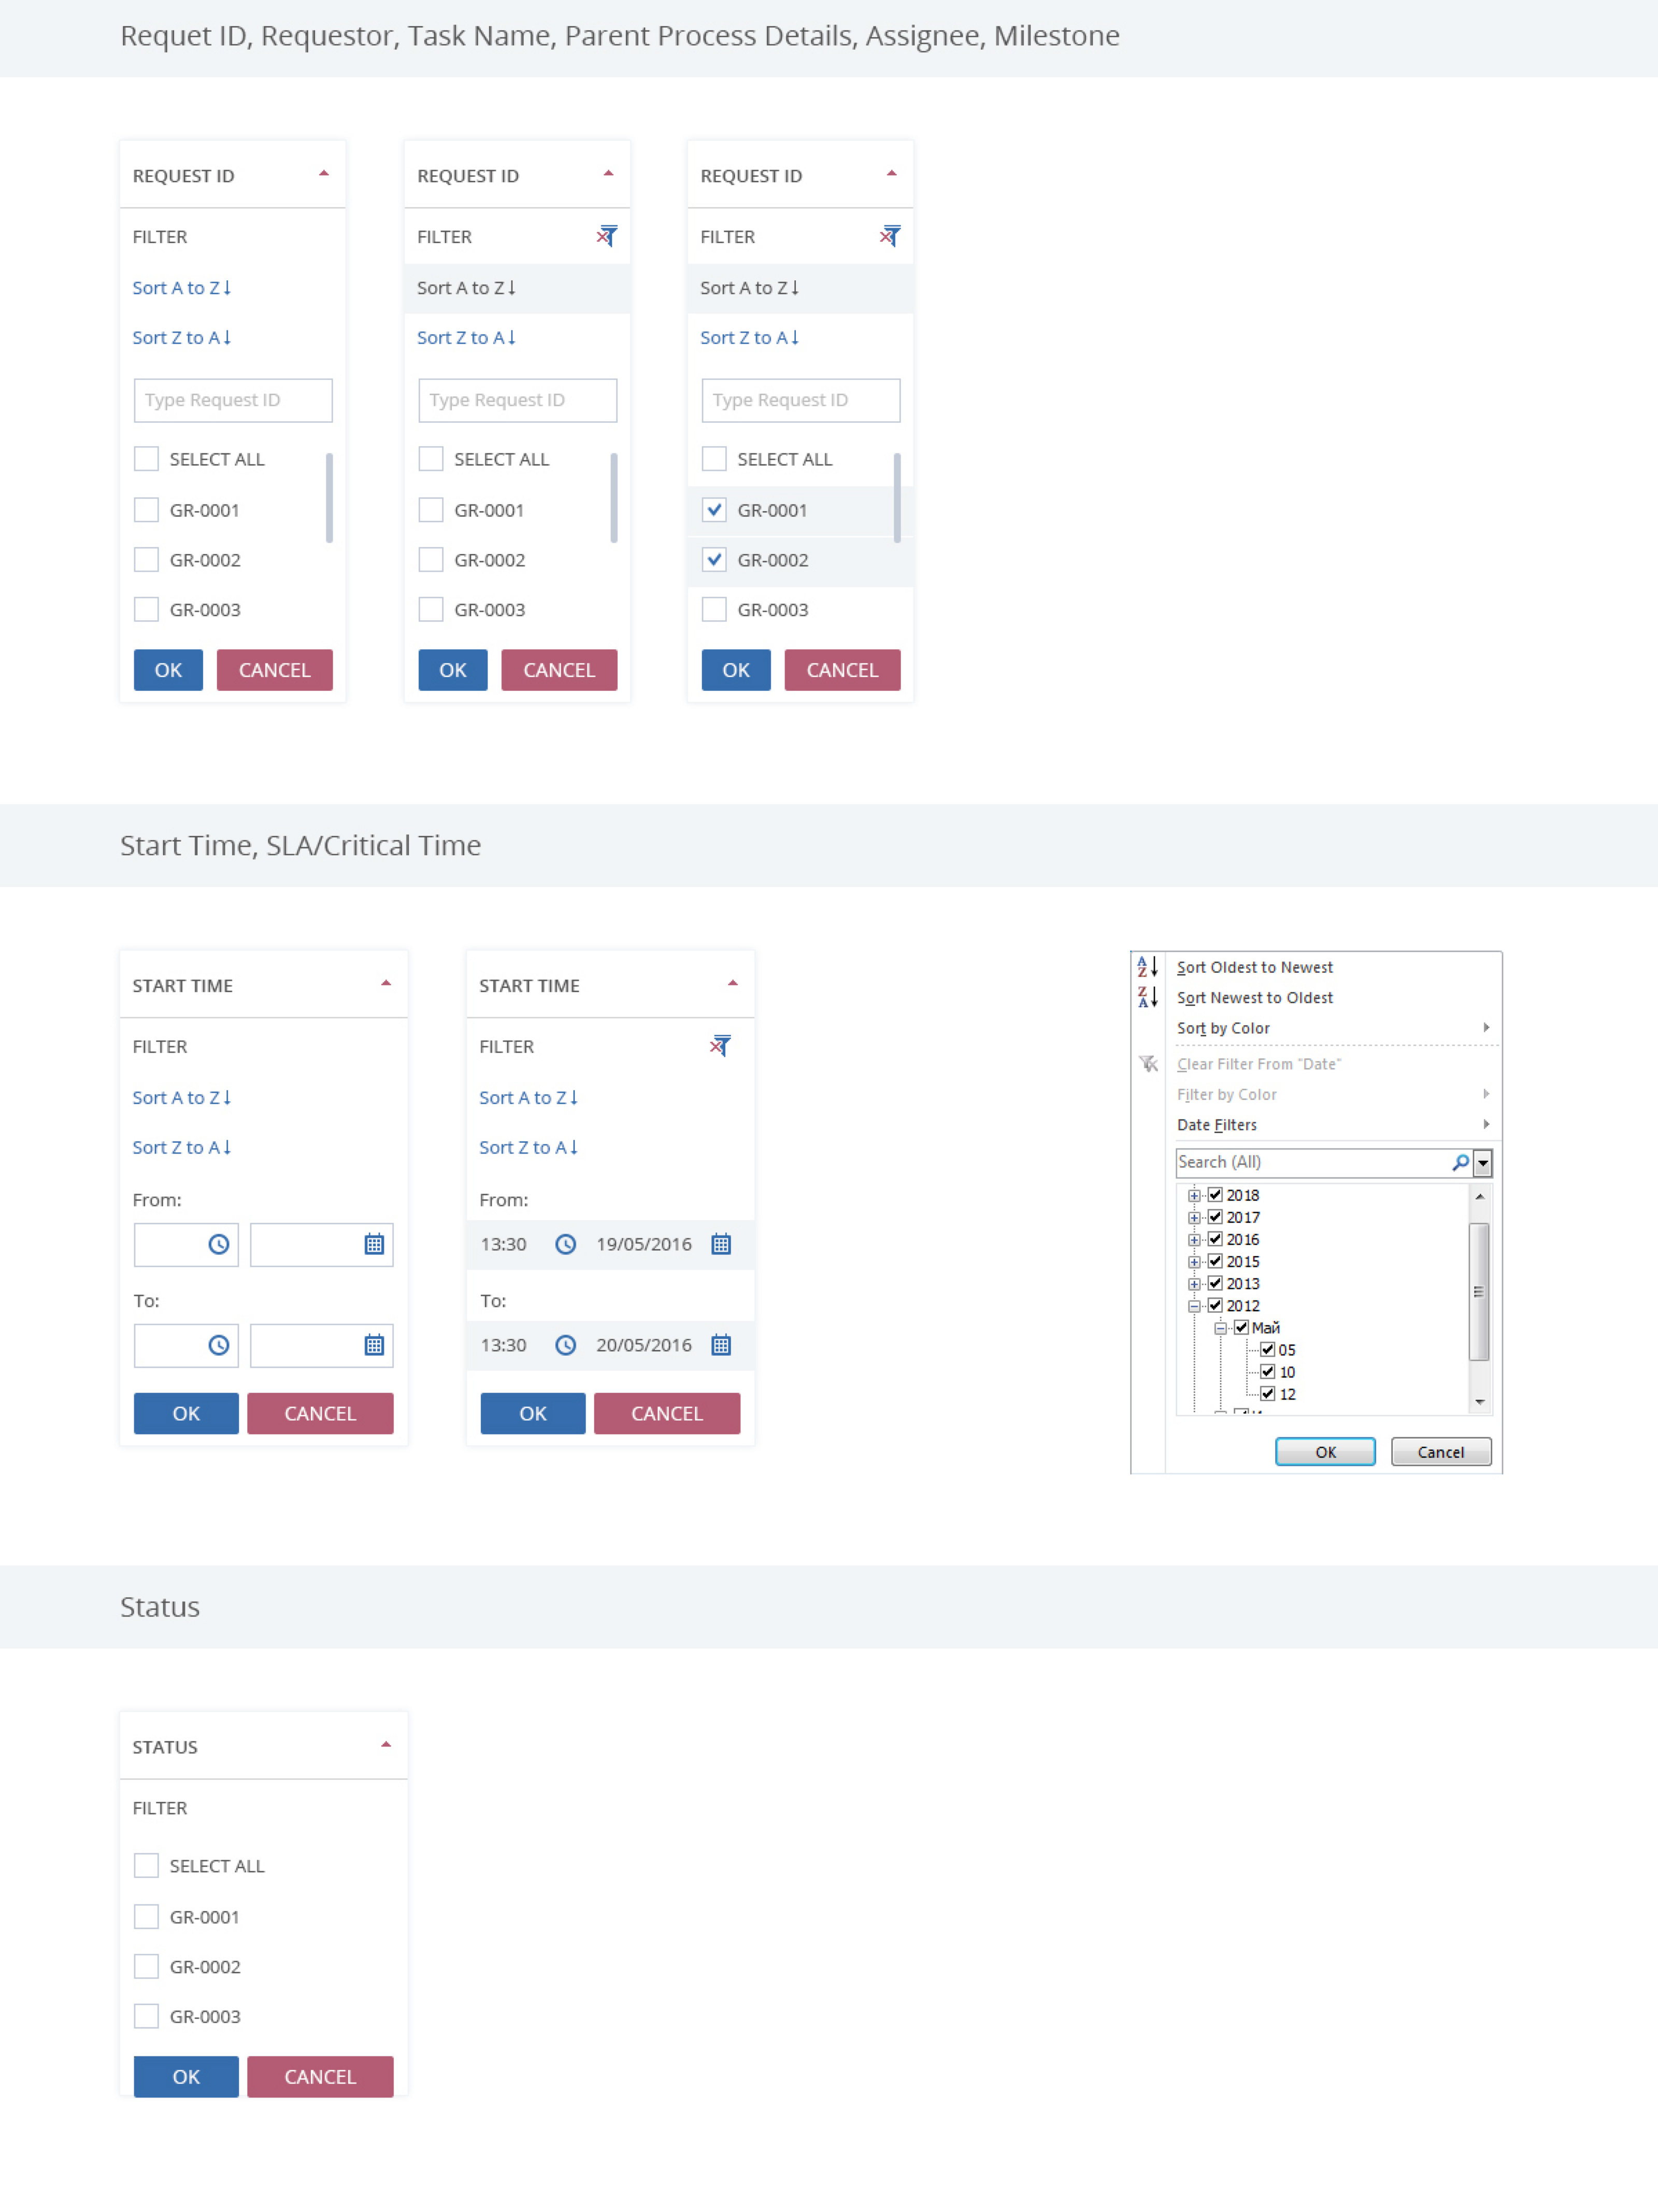Expand the 2017 year tree node

point(1194,1217)
